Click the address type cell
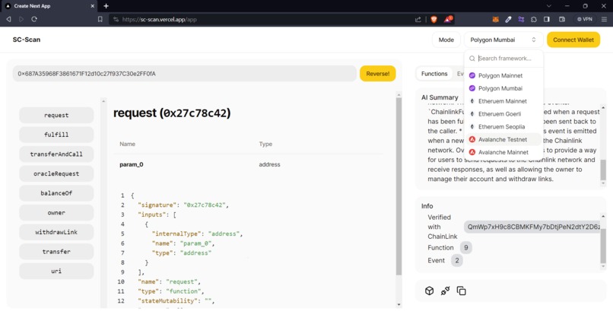Screen dimensions: 613x324 [269, 164]
